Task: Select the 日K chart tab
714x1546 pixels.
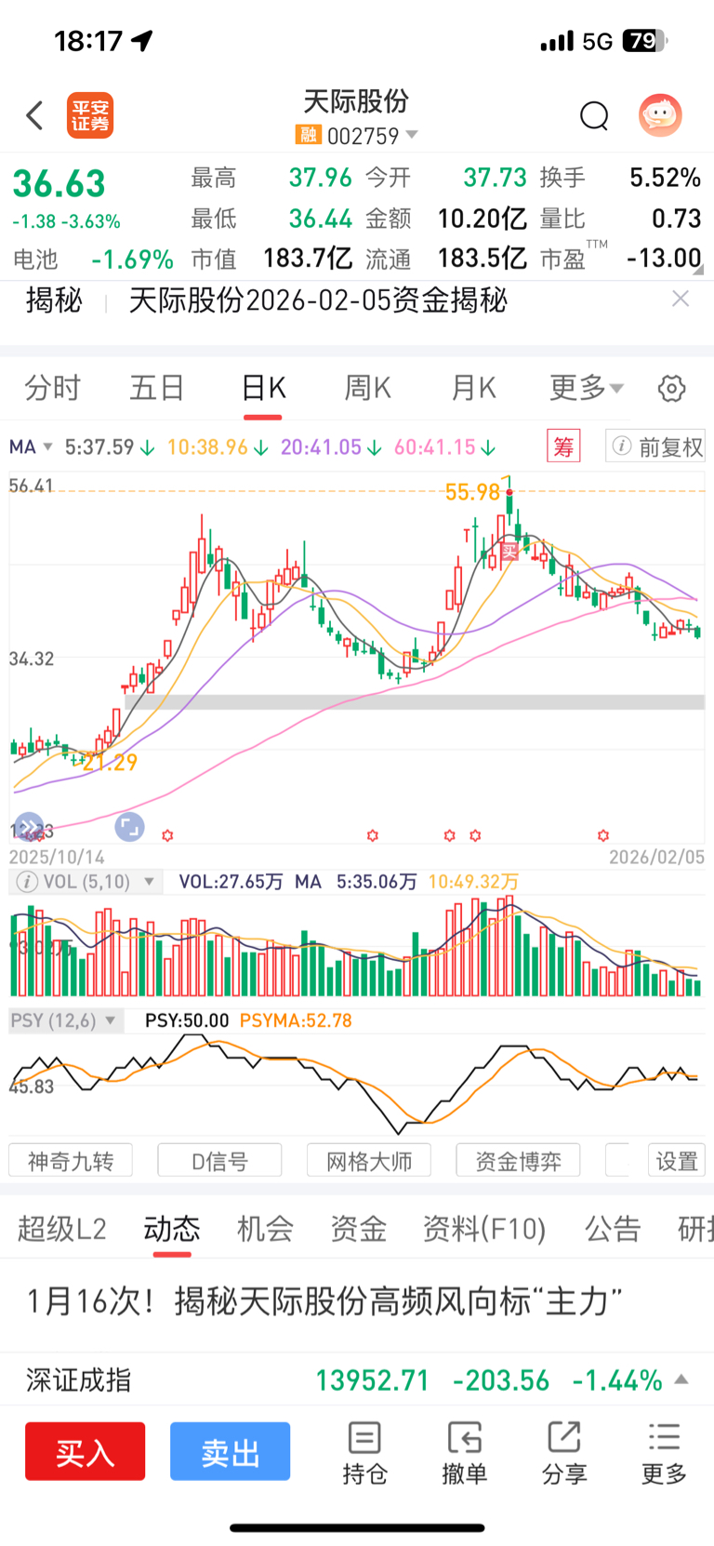Action: (263, 388)
